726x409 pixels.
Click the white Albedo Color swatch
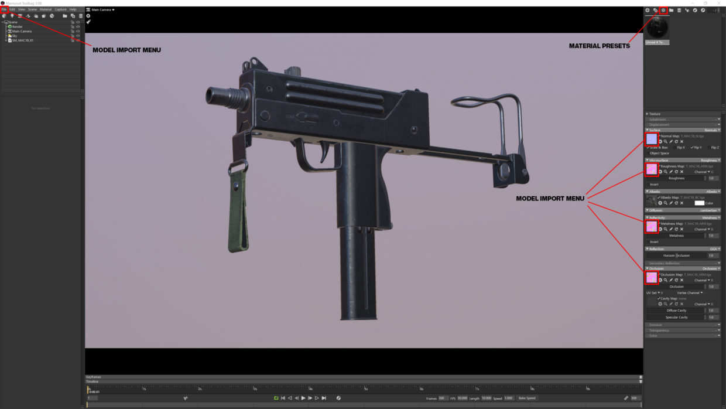700,202
